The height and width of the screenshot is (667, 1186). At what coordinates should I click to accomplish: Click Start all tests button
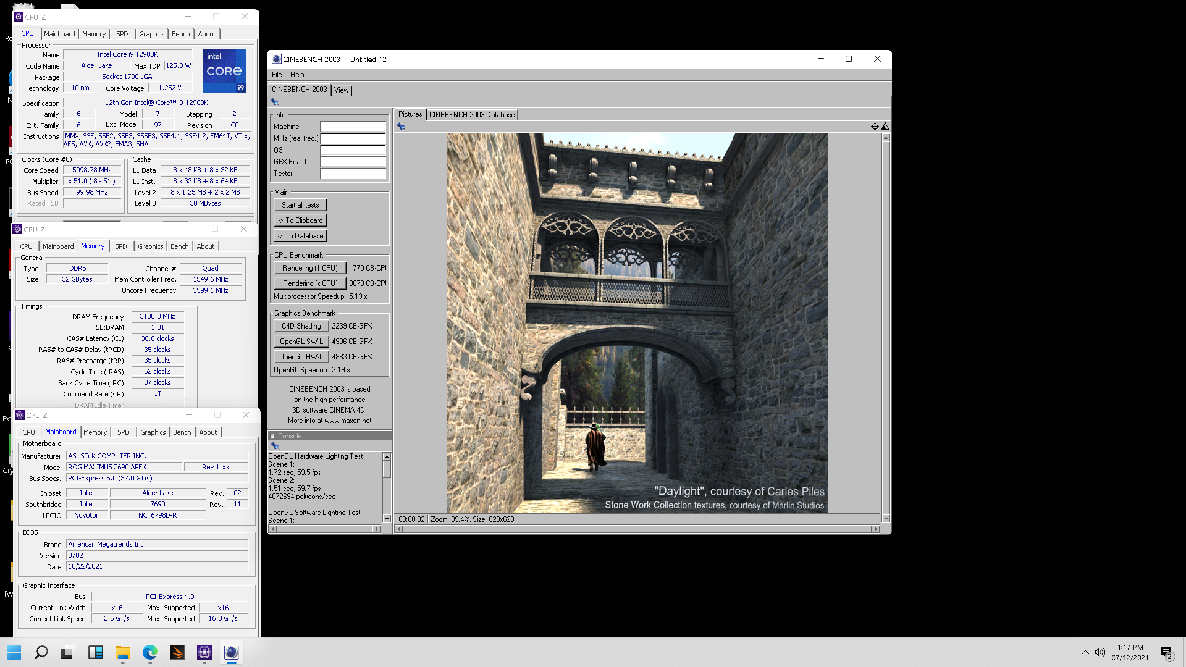[300, 205]
